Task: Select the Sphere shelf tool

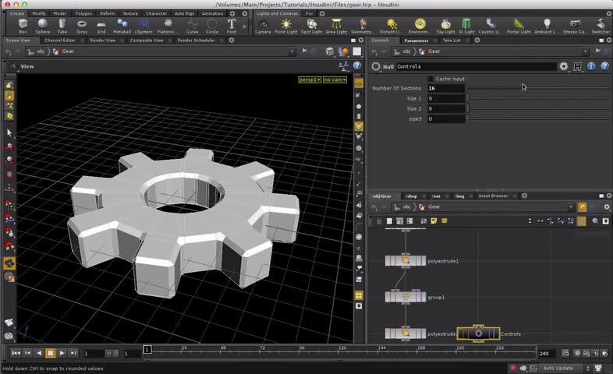Action: tap(41, 26)
